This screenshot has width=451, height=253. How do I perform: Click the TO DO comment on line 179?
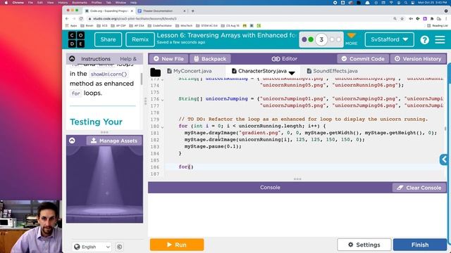point(303,119)
